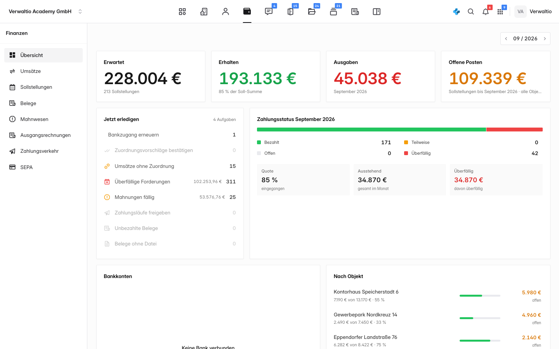Screen dimensions: 559x349
Task: Open the Verwaltio Academy GmbH company switcher
Action: click(x=45, y=12)
